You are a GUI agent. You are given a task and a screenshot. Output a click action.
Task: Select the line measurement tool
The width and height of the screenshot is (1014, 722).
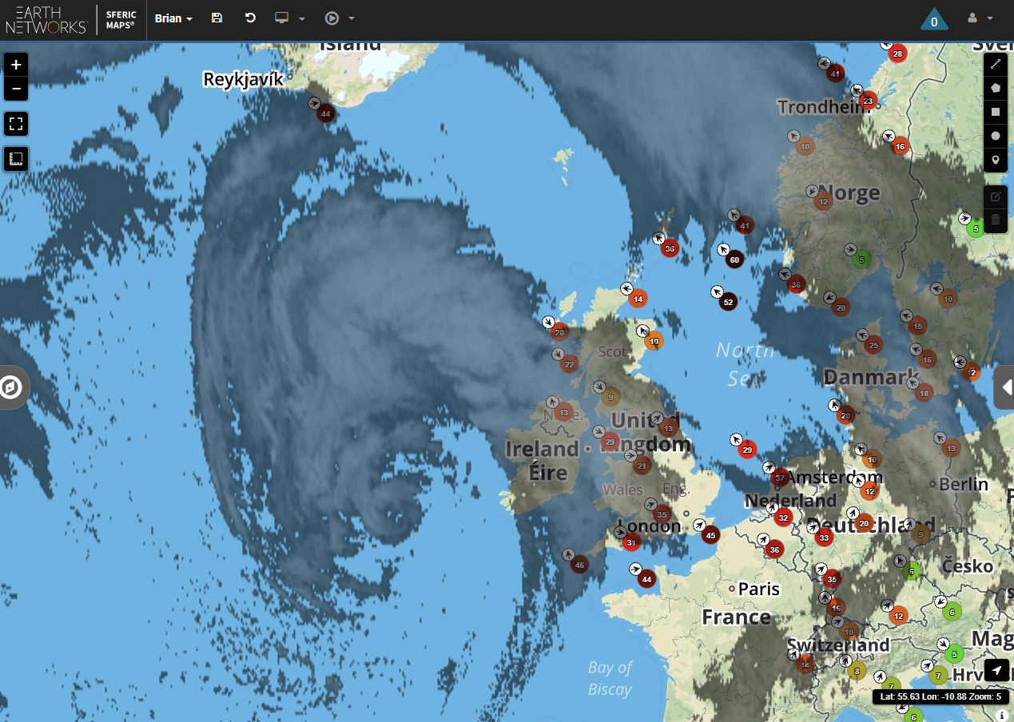[996, 64]
